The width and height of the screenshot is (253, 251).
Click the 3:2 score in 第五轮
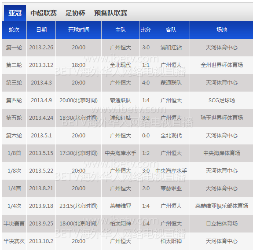click(x=146, y=118)
